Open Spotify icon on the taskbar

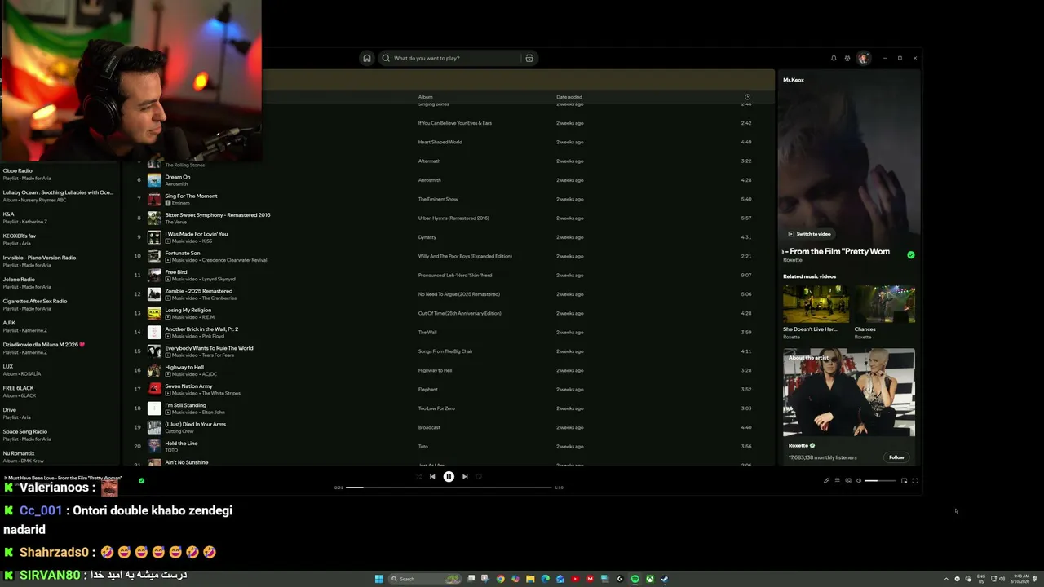[x=635, y=579]
